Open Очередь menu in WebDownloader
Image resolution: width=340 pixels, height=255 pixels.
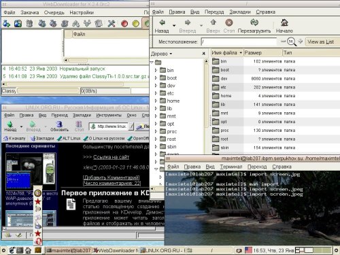[x=54, y=12]
